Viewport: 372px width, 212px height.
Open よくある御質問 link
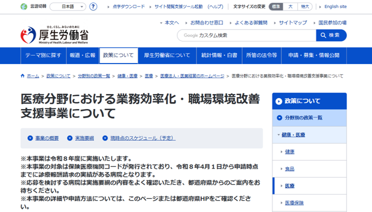click(x=251, y=23)
